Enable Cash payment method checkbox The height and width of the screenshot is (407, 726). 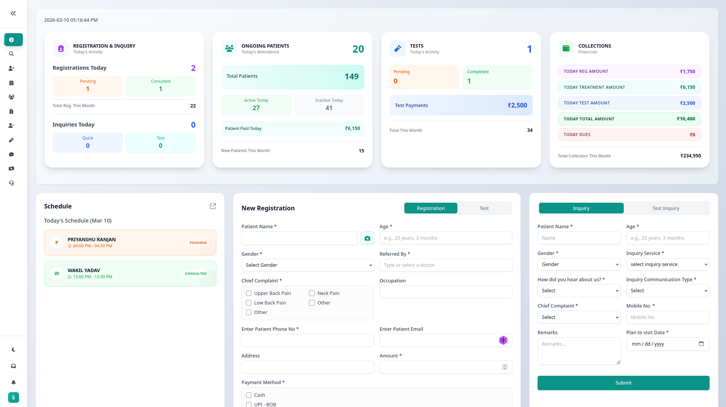tap(249, 395)
